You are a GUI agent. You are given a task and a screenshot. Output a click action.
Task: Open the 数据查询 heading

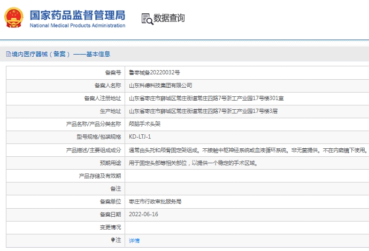tap(169, 18)
